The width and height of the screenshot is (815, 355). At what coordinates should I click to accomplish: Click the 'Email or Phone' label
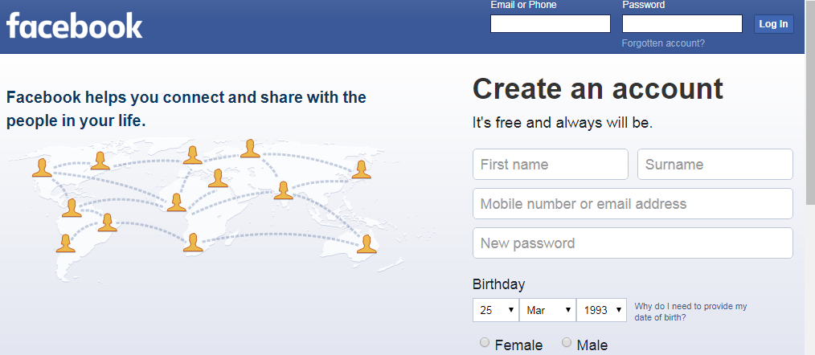coord(523,5)
